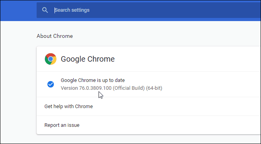Click the blue up-to-date checkmark icon
This screenshot has width=261, height=144.
click(51, 84)
